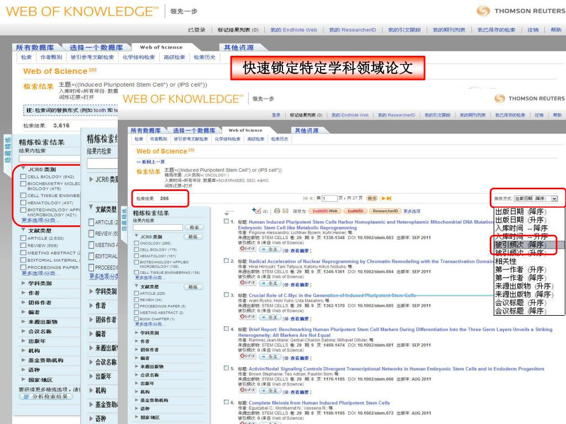566x424 pixels.
Task: Open 全文 full text for result 5
Action: point(269,390)
